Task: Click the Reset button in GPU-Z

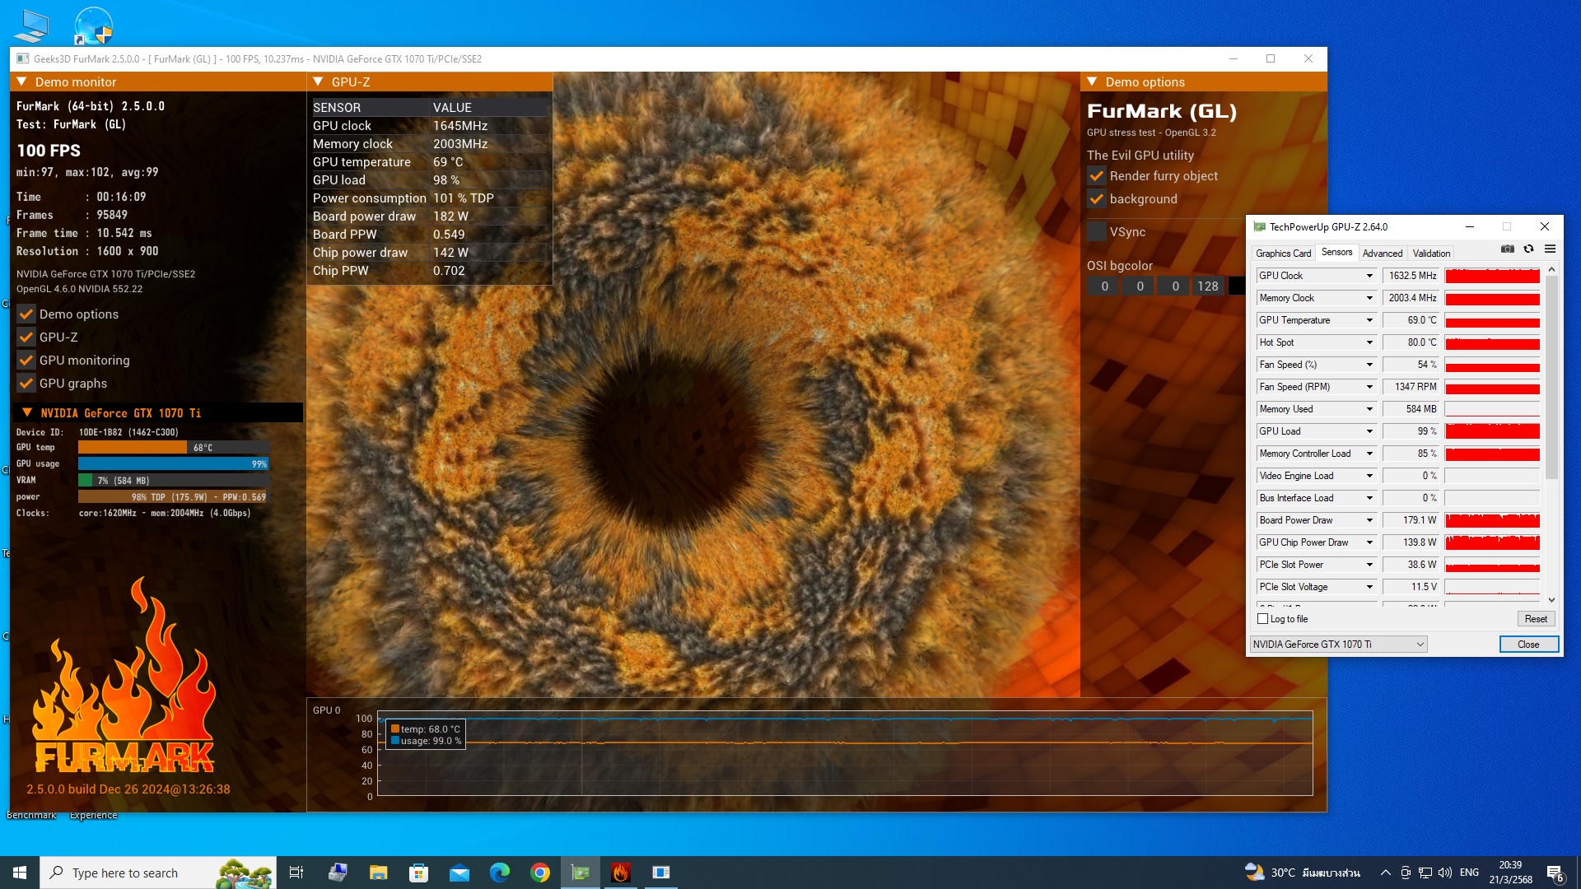Action: pyautogui.click(x=1536, y=619)
